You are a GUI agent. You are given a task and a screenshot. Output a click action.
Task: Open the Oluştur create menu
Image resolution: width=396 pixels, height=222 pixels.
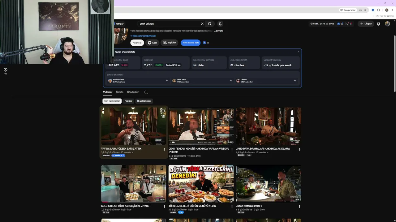pos(366,24)
